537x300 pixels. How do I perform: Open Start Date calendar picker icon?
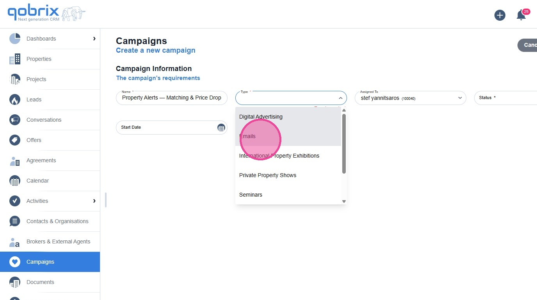point(221,128)
